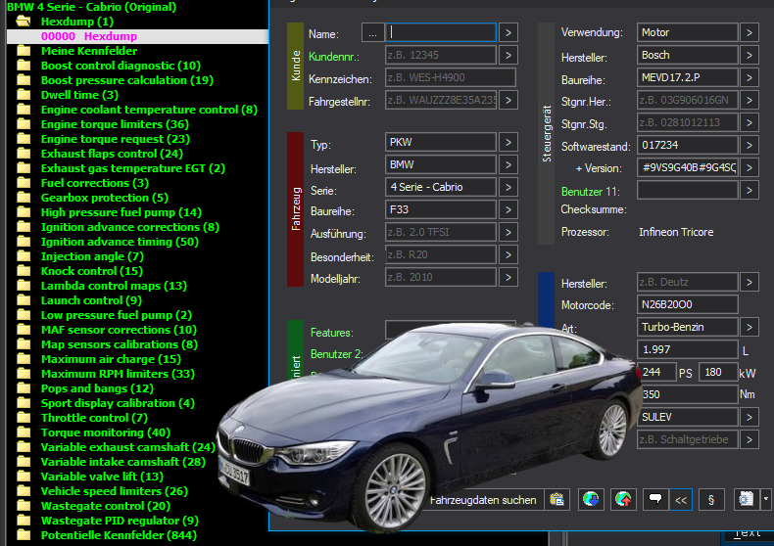Open the arrow button next to Kundennr. field
Viewport: 774px width, 546px height.
click(508, 55)
